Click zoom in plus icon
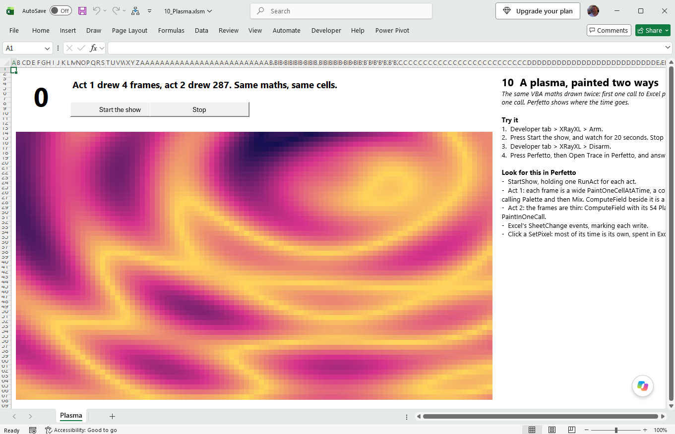This screenshot has height=434, width=675. (645, 430)
